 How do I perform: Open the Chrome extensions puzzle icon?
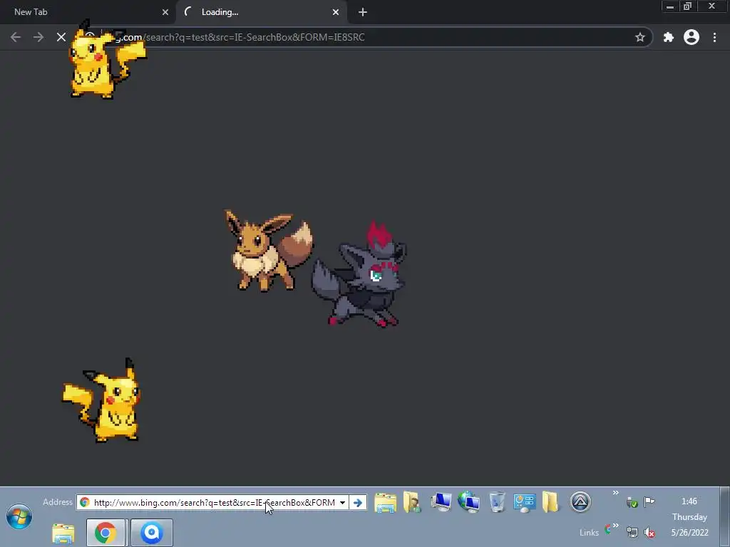[669, 37]
